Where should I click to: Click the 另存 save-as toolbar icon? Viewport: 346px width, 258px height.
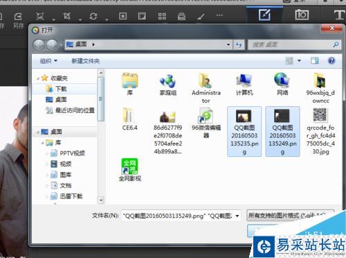point(18,20)
